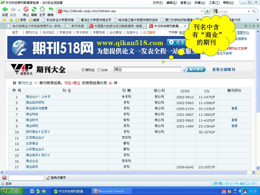Click the red X in find bar
Viewport: 260px width, 195px height.
5,177
